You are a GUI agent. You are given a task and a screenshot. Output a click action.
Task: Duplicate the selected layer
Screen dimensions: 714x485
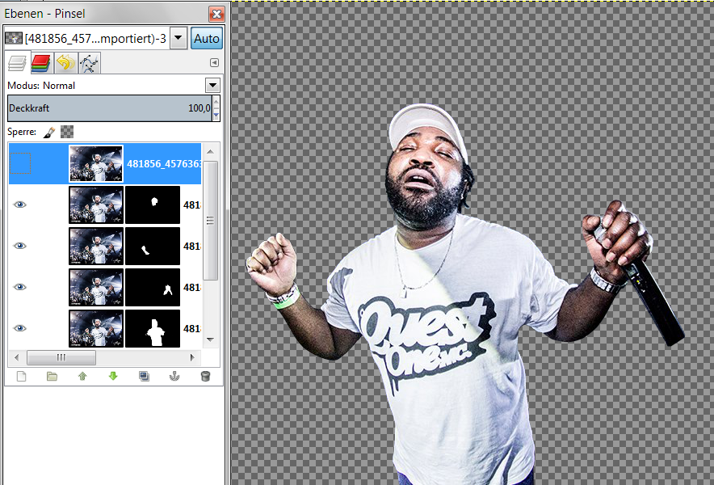[x=144, y=377]
